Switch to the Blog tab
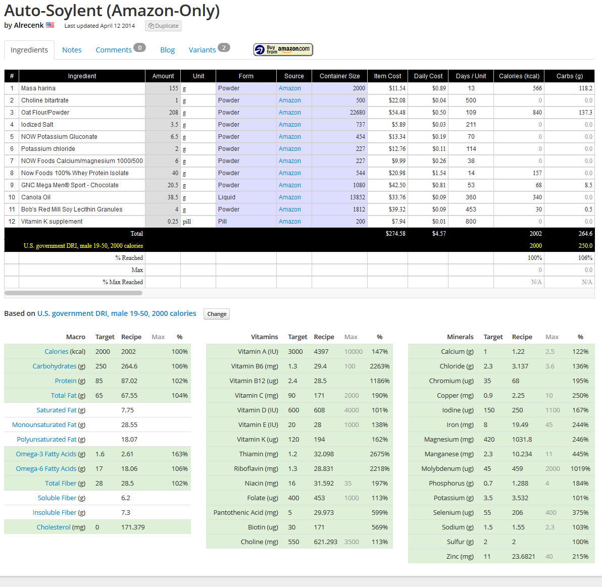The width and height of the screenshot is (602, 587). [x=167, y=50]
